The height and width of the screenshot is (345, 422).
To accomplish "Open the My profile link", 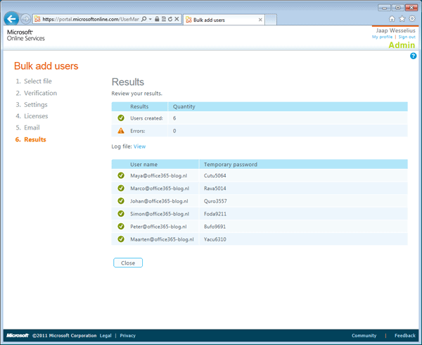I will tap(382, 37).
